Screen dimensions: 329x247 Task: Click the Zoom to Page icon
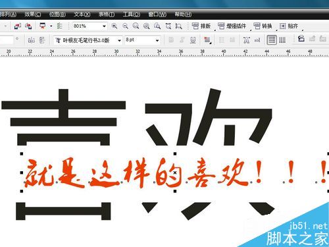(157, 26)
